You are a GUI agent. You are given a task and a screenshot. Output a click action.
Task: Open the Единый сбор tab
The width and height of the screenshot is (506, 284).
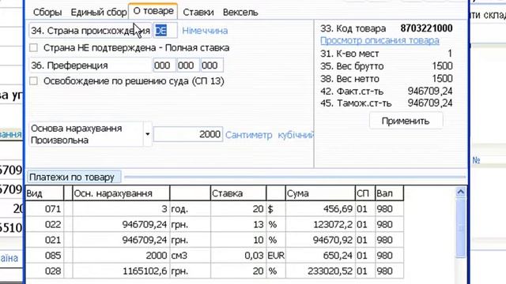pos(98,13)
